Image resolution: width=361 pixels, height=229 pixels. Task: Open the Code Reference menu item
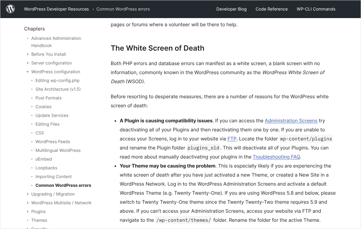pyautogui.click(x=272, y=9)
